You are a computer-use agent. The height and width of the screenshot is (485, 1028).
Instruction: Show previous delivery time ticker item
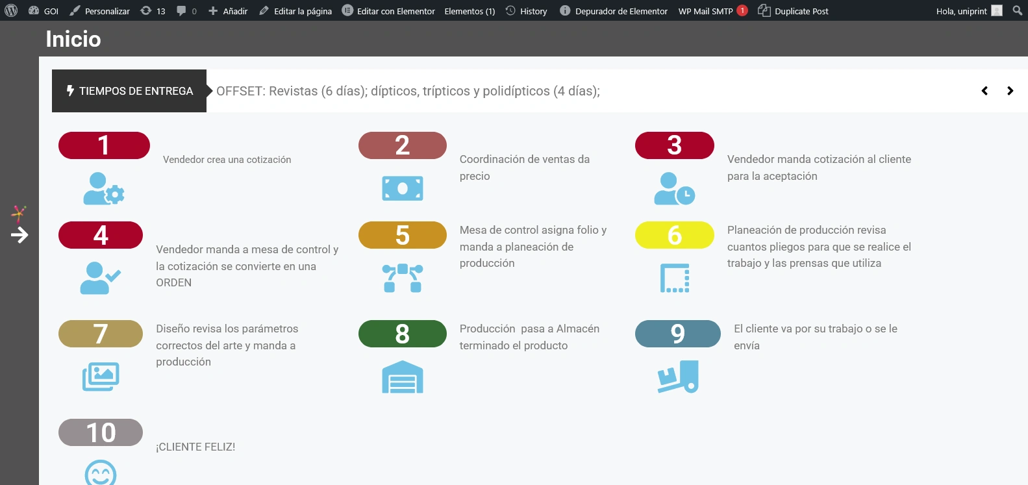984,91
